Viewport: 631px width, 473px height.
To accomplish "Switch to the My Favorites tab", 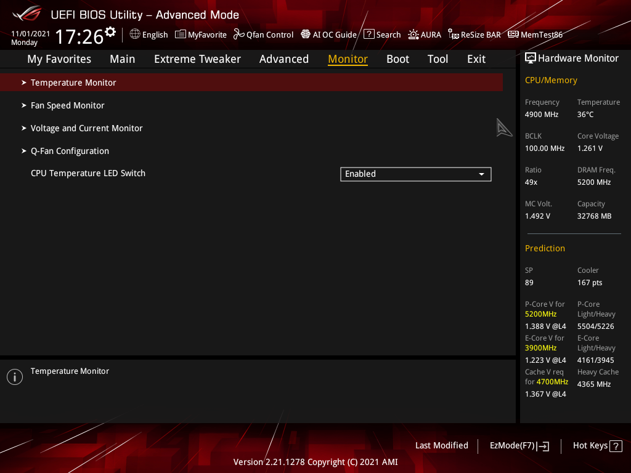I will [59, 59].
